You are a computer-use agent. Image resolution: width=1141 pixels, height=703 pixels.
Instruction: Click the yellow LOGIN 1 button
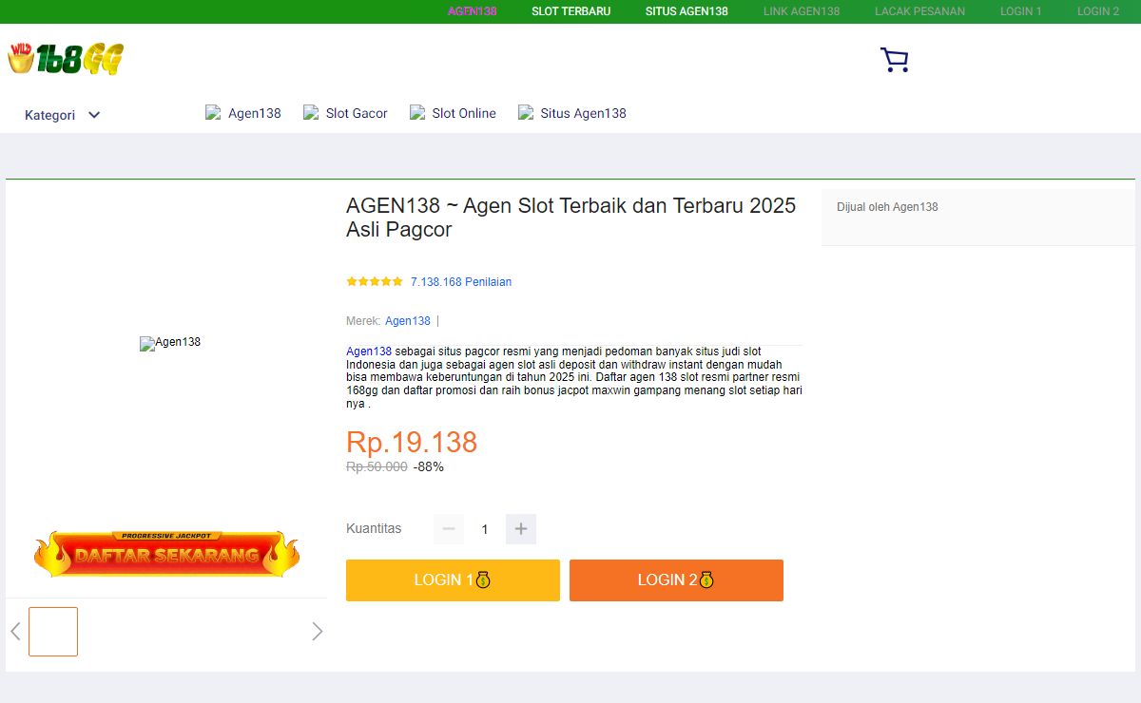(453, 580)
